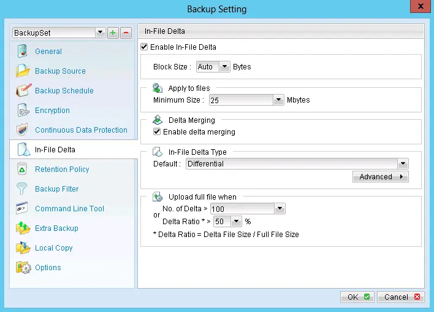Screen dimensions: 434x312
Task: Switch to the Encryption settings page
Action: tap(52, 111)
